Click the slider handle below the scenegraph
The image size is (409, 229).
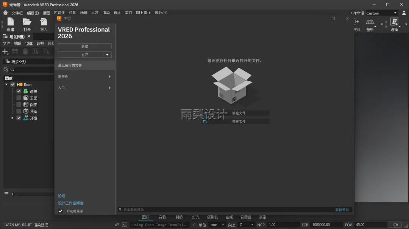tap(12, 194)
